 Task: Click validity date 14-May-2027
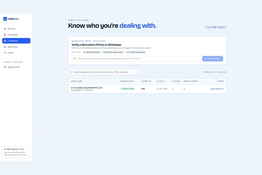[x=162, y=89]
